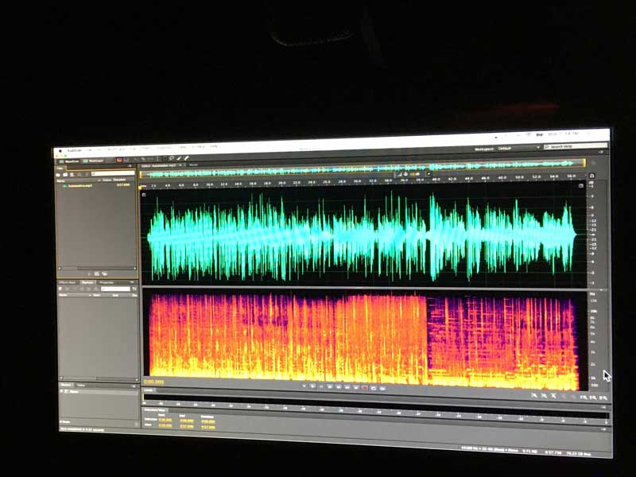Click the Zoom In Time icon
The width and height of the screenshot is (636, 477).
click(553, 396)
